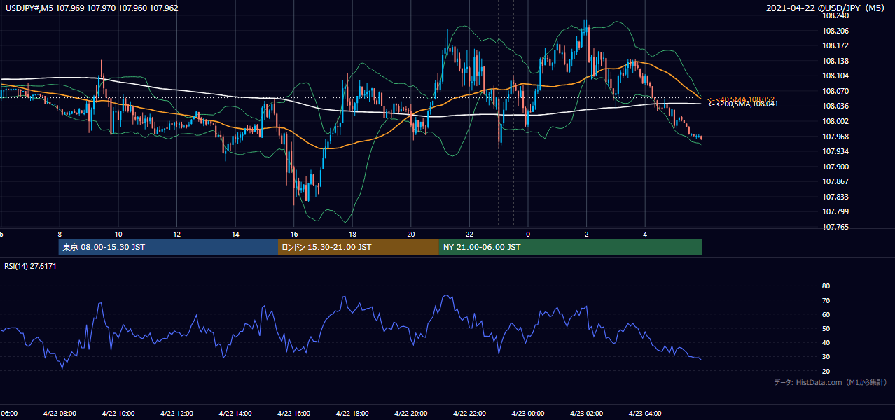This screenshot has height=420, width=895.
Task: Click RSI scale value 40
Action: coord(826,343)
